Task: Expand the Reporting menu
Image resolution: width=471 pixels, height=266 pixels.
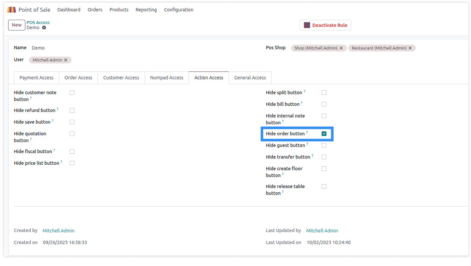Action: [146, 10]
